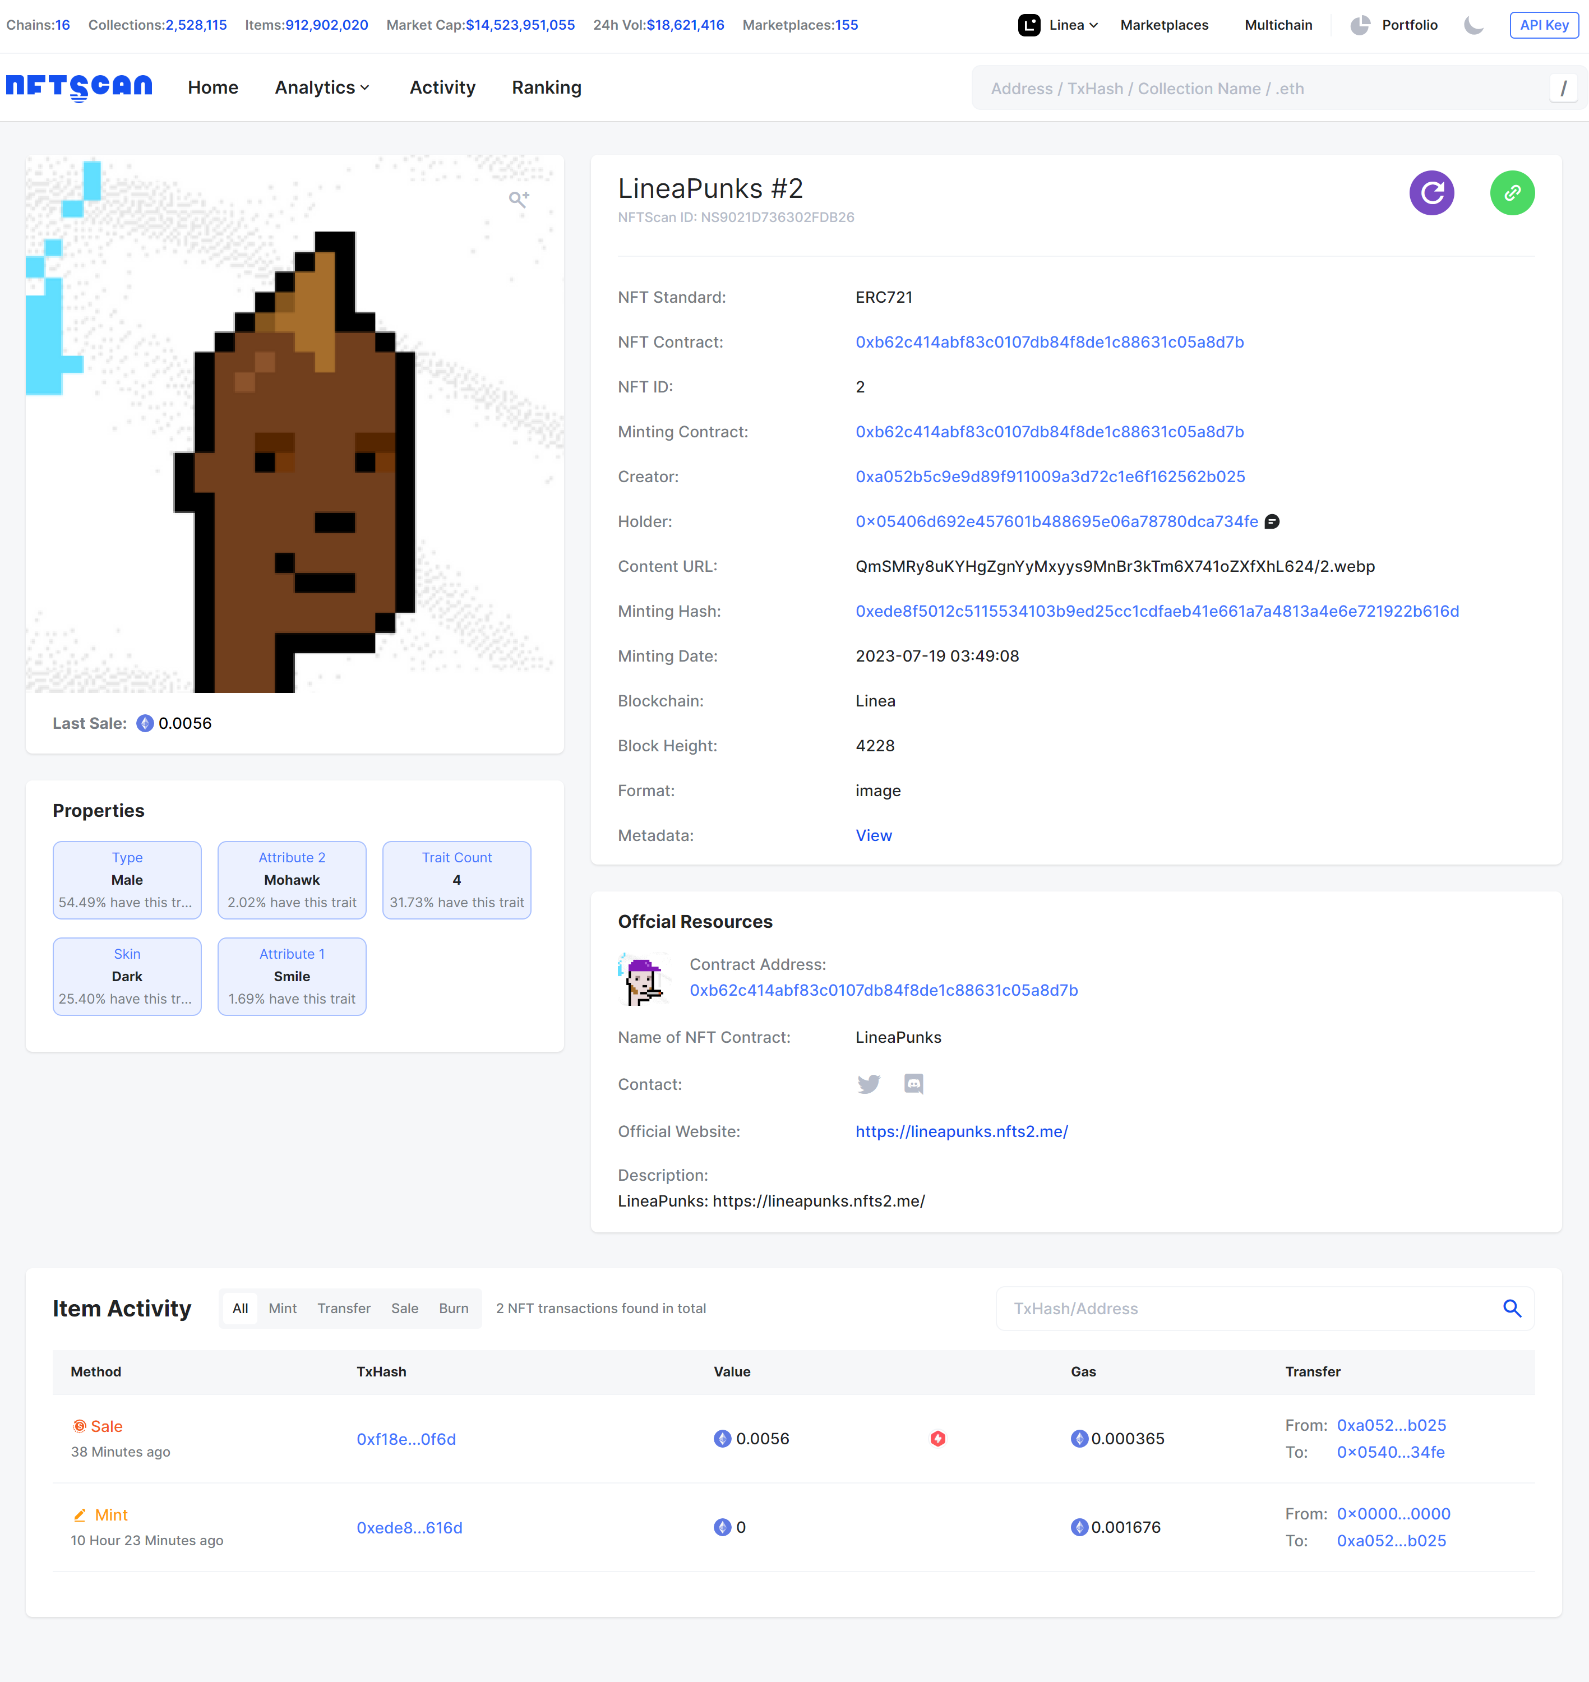Select the Mint activity filter tab

pyautogui.click(x=282, y=1309)
